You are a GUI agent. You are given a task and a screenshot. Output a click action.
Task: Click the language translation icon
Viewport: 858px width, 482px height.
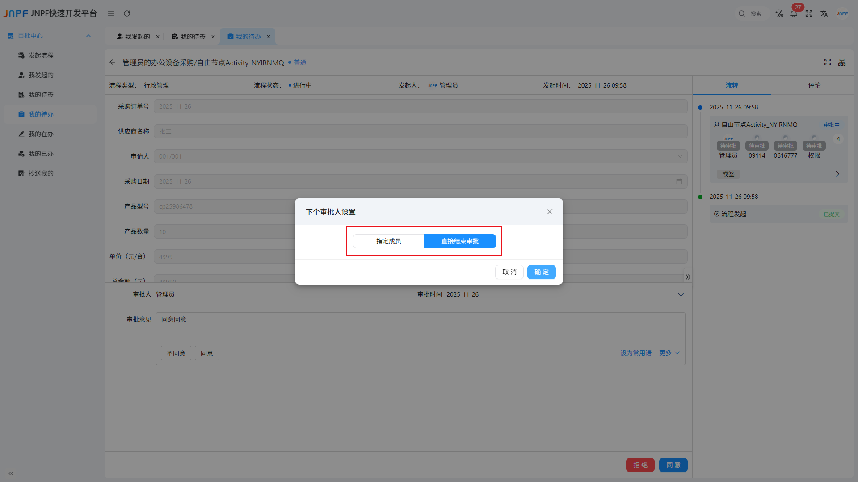[x=824, y=14]
